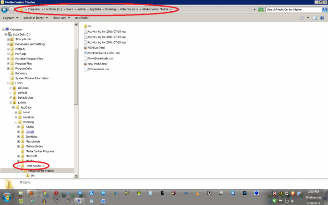Open the Share with dropdown
The height and width of the screenshot is (205, 328).
pos(61,18)
